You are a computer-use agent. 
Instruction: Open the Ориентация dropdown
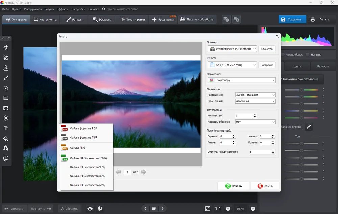click(255, 101)
